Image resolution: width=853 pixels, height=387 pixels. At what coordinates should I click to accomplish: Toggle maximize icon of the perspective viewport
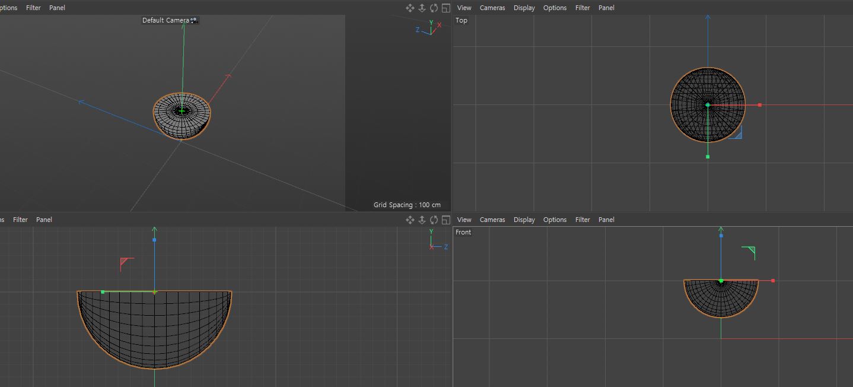coord(446,8)
